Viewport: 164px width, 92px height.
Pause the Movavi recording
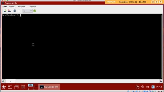[157, 2]
